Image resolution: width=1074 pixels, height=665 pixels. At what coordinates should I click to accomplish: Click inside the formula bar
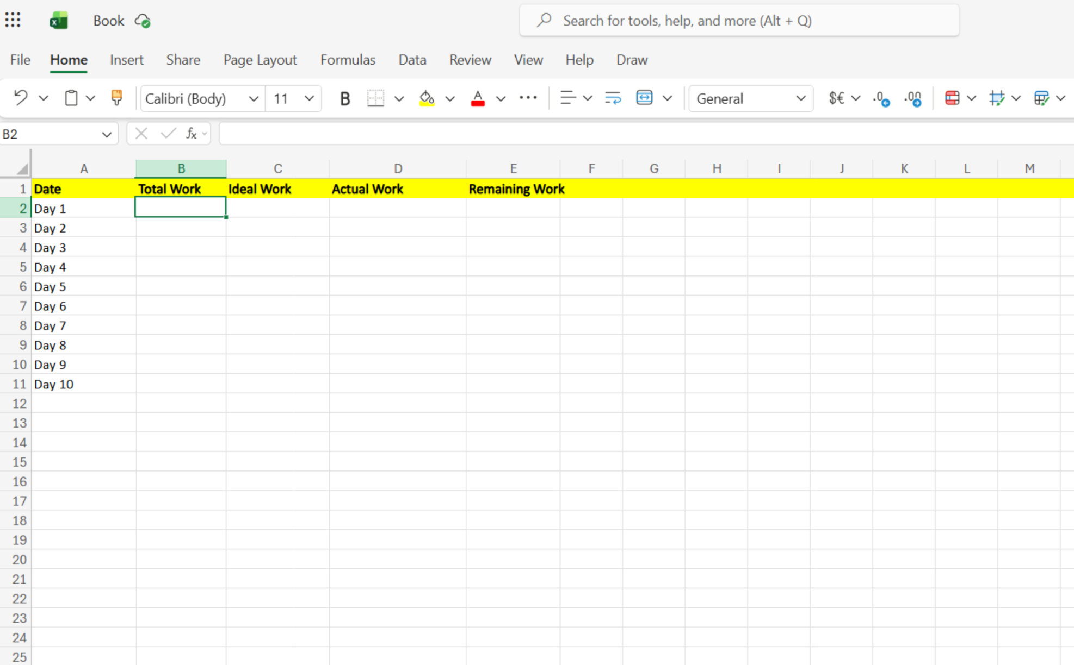(x=646, y=134)
